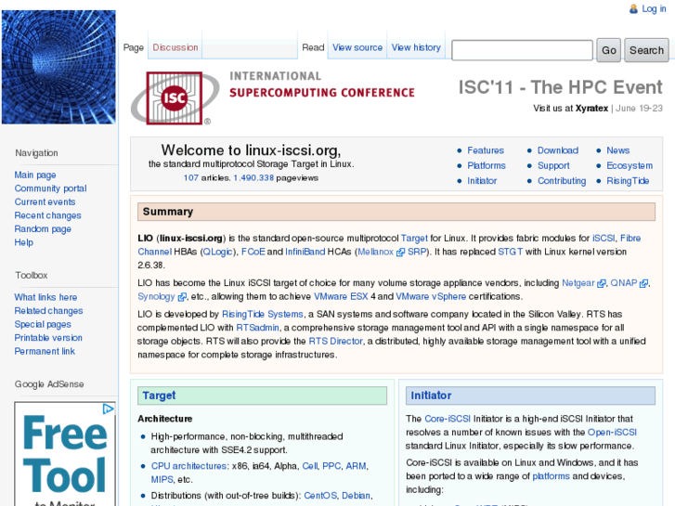
Task: Click the ARM architecture link
Action: pyautogui.click(x=356, y=466)
